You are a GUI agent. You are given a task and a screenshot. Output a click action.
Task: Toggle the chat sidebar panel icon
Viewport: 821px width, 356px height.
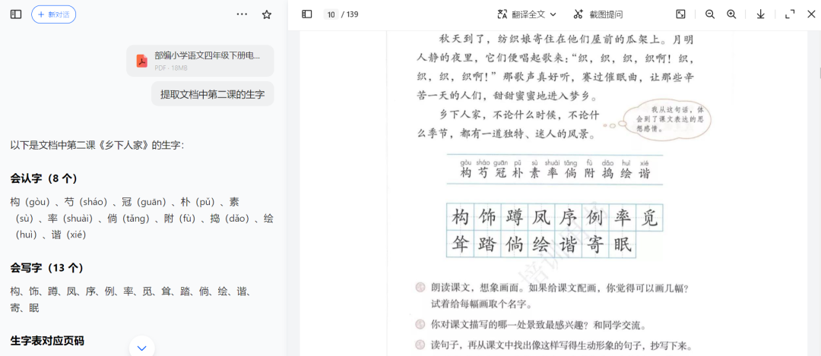pos(16,14)
